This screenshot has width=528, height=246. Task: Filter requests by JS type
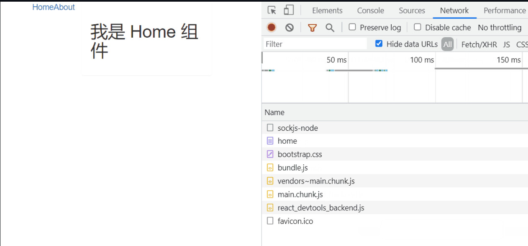click(x=507, y=44)
